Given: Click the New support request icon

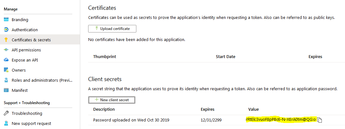Looking at the screenshot, I should coord(6,123).
